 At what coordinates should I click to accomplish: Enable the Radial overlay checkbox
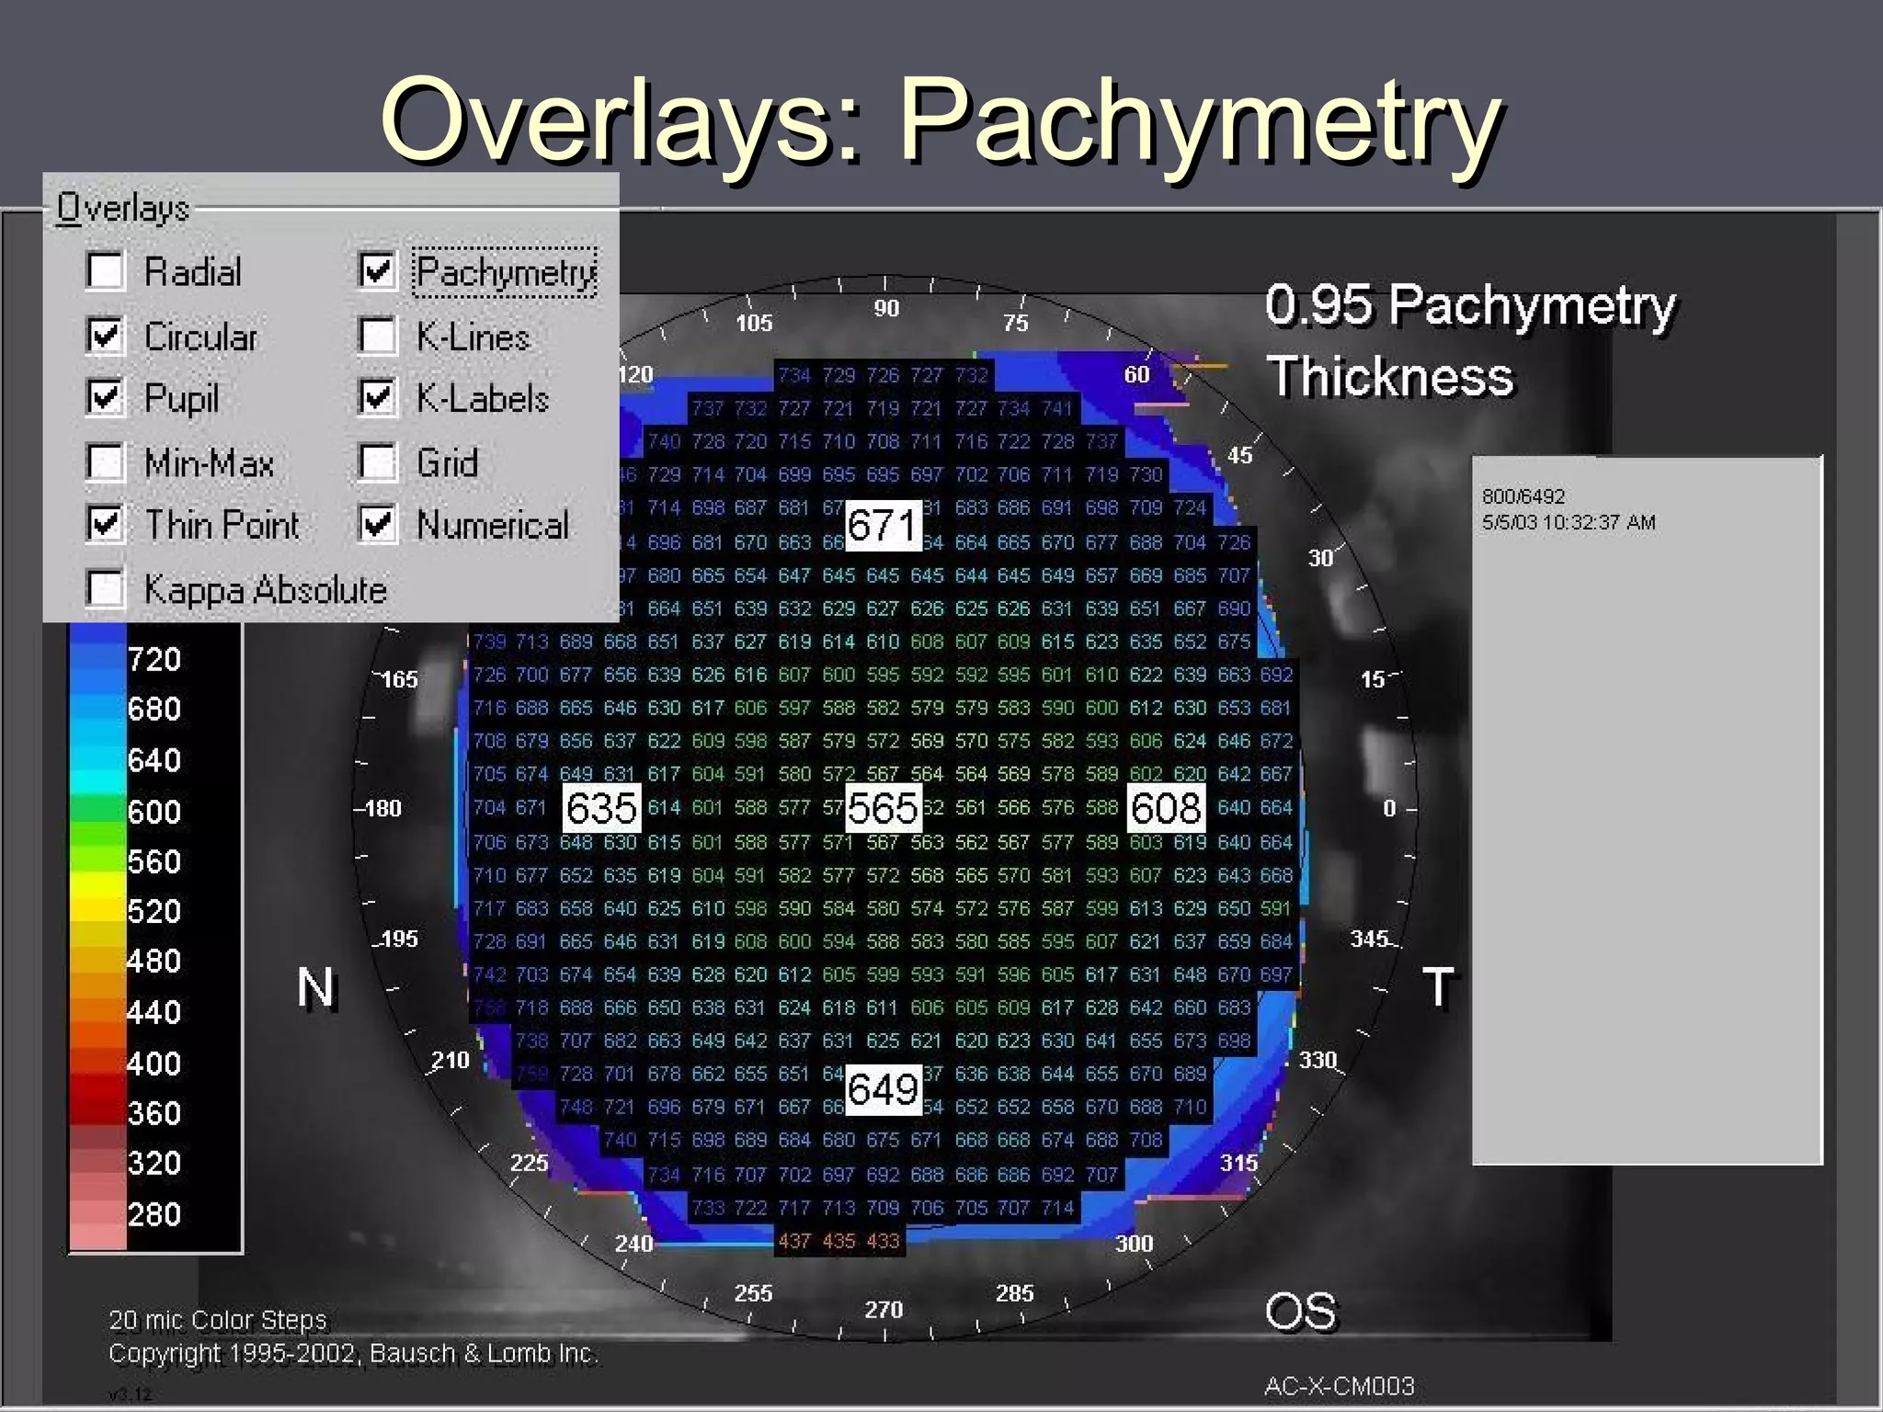click(x=105, y=271)
